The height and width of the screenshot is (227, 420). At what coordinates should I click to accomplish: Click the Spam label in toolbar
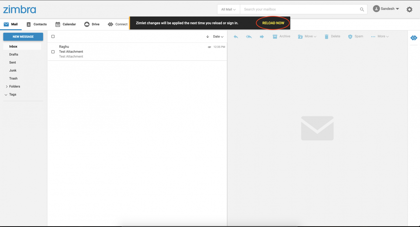point(359,36)
